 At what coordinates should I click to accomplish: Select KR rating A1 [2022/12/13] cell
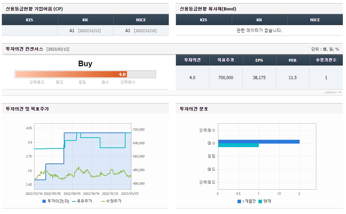(85, 31)
